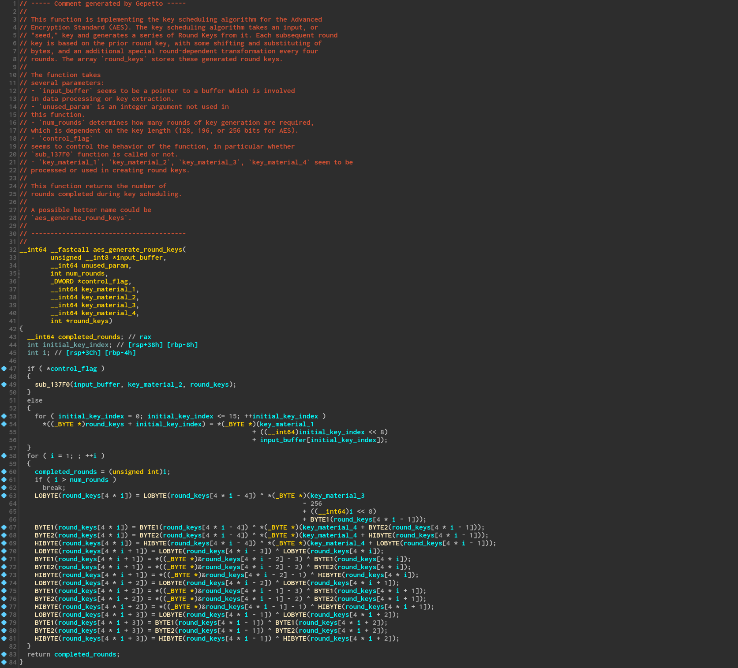Toggle the breakpoint dot beside line 67
Screen dimensions: 738x668
click(4, 527)
